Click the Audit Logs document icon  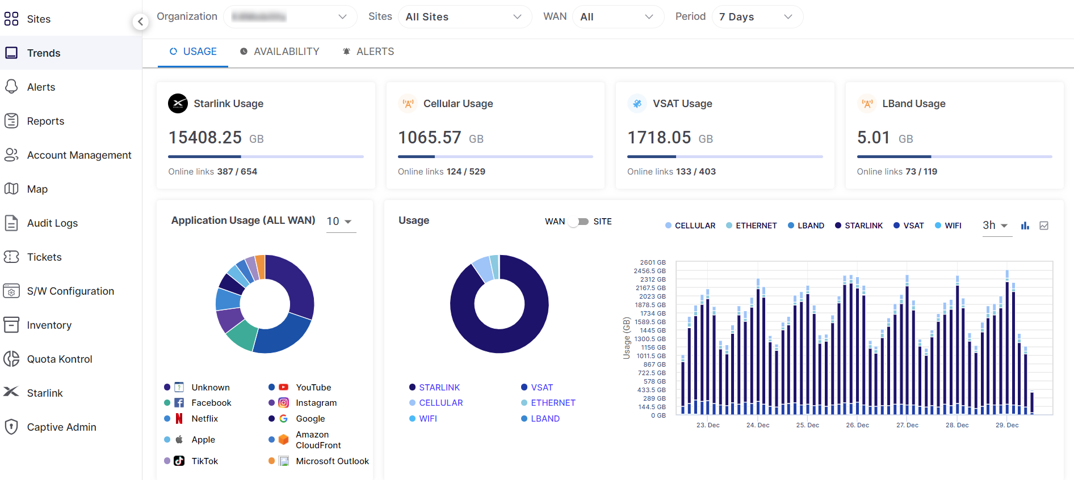click(x=11, y=223)
